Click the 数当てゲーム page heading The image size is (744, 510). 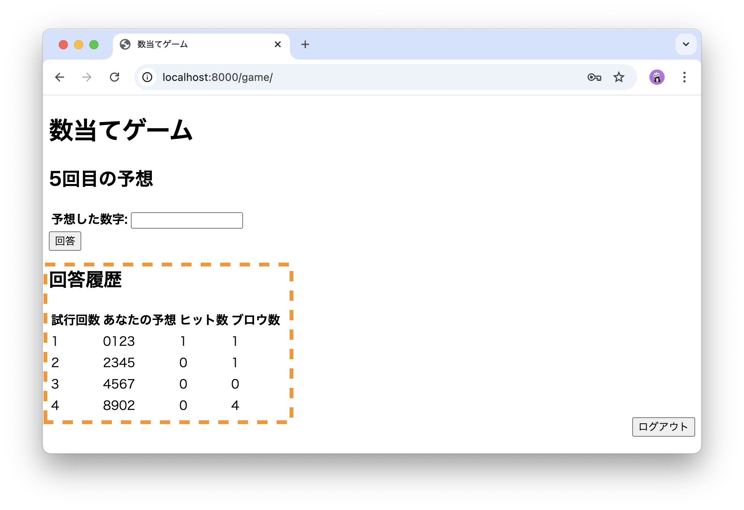pos(121,130)
